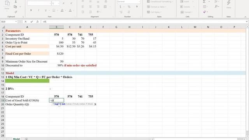Click the horizontal scrollbar left arrow
The height and width of the screenshot is (140, 249).
tap(153, 139)
